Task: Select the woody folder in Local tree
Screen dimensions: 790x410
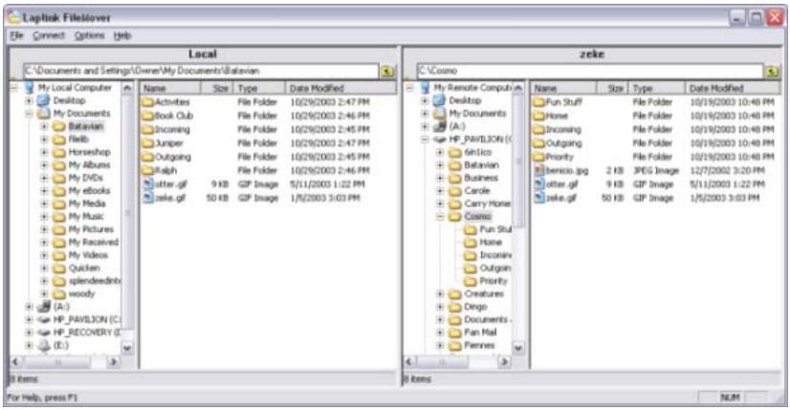Action: coord(81,293)
